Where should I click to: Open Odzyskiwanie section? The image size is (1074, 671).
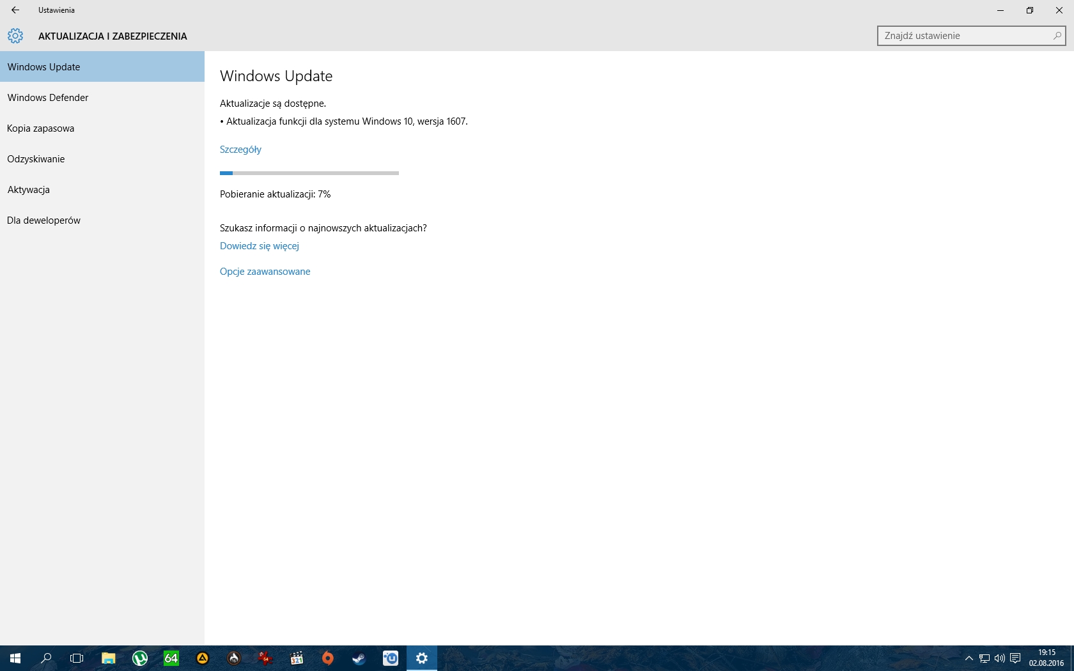[x=102, y=158]
